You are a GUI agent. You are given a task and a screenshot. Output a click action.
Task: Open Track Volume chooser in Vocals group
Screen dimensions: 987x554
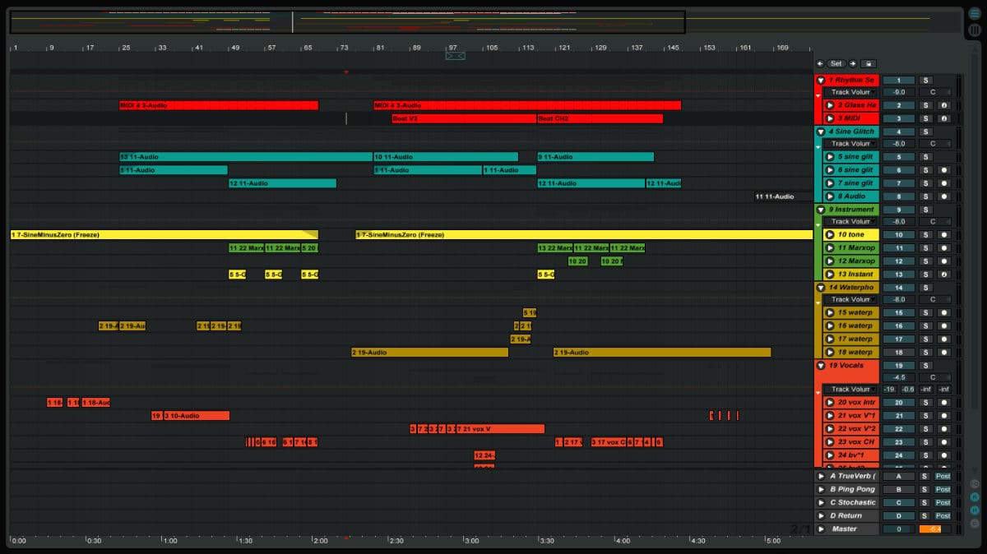point(851,390)
